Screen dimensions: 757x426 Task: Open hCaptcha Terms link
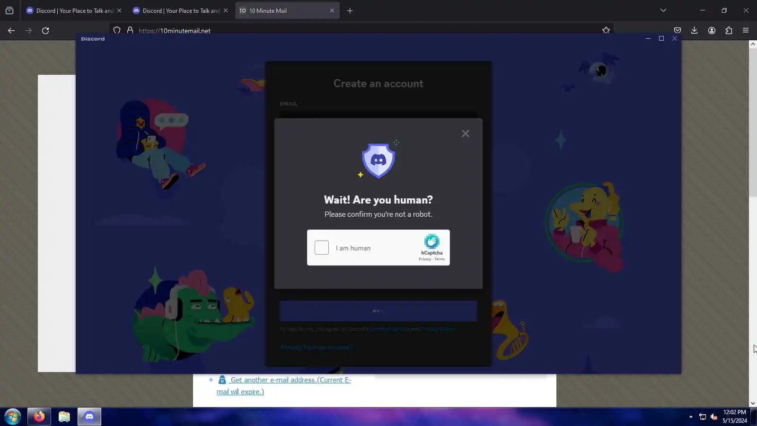tap(440, 259)
